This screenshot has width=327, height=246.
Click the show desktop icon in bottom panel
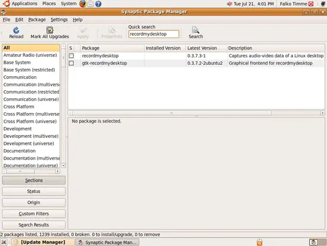(4, 242)
